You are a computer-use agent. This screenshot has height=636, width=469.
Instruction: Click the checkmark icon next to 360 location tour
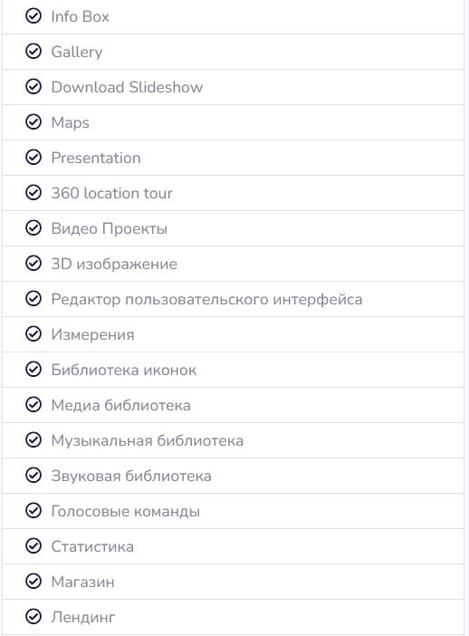click(x=33, y=193)
